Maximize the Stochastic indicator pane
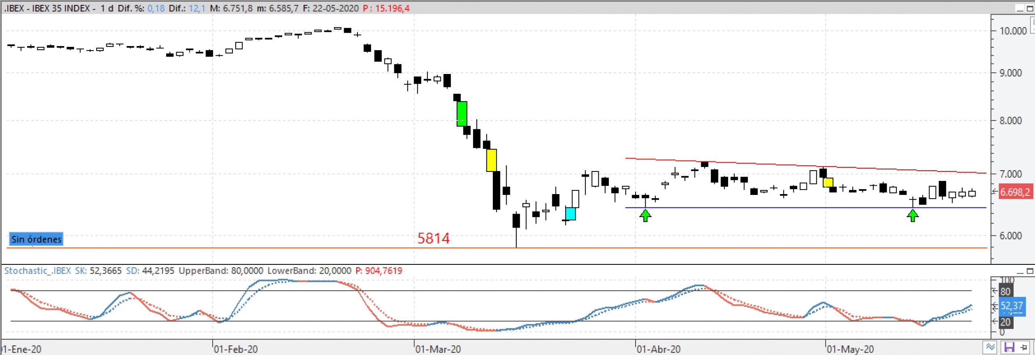Image resolution: width=1035 pixels, height=355 pixels. click(1030, 271)
